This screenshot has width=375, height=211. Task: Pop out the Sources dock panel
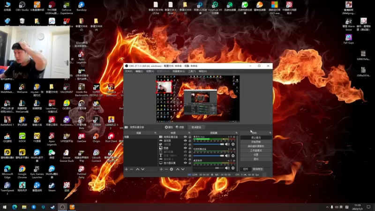tap(190, 133)
